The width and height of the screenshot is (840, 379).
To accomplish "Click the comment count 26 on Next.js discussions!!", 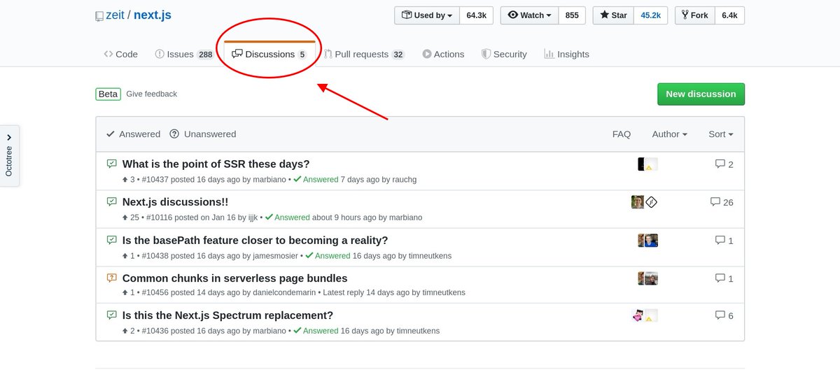I will coord(721,202).
